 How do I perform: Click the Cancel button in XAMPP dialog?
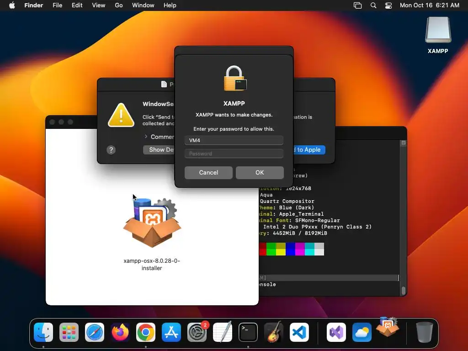[208, 172]
